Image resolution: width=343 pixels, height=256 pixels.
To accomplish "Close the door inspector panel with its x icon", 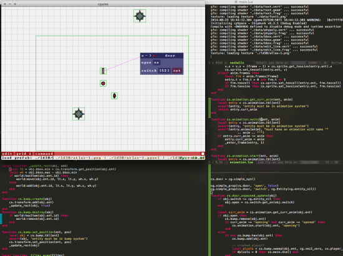I will tap(143, 56).
